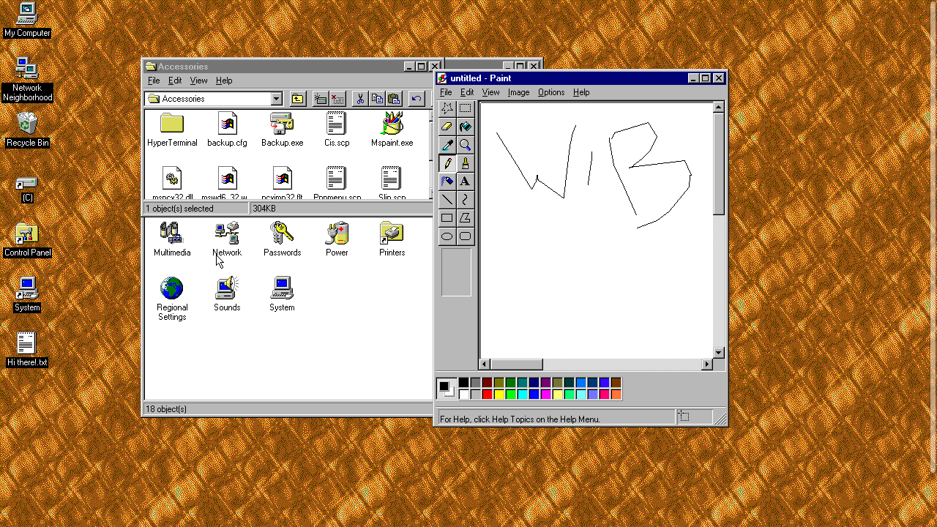Click Paint's vertical scrollbar down arrow
Screen dimensions: 937x527
coord(718,353)
